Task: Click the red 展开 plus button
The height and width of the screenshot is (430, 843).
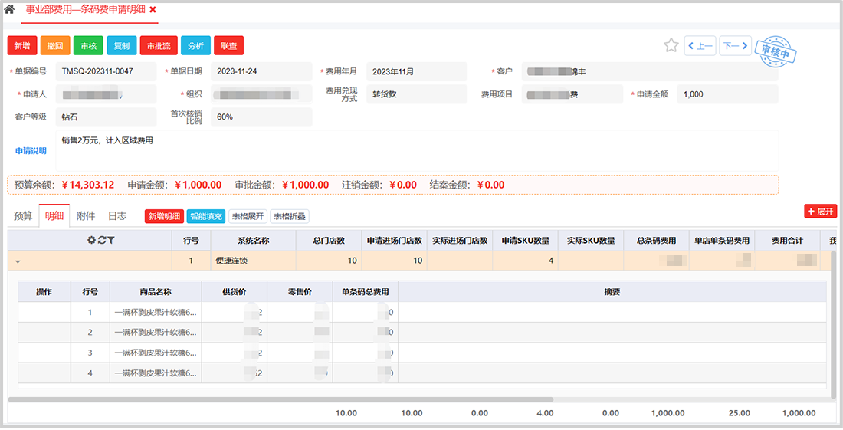Action: (x=820, y=211)
